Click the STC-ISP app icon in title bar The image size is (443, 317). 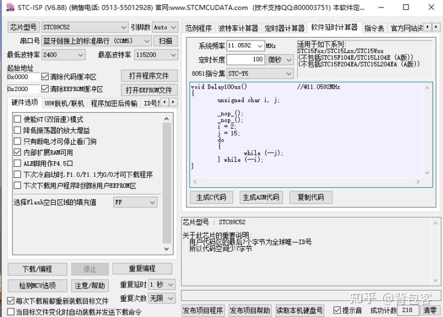click(x=10, y=7)
